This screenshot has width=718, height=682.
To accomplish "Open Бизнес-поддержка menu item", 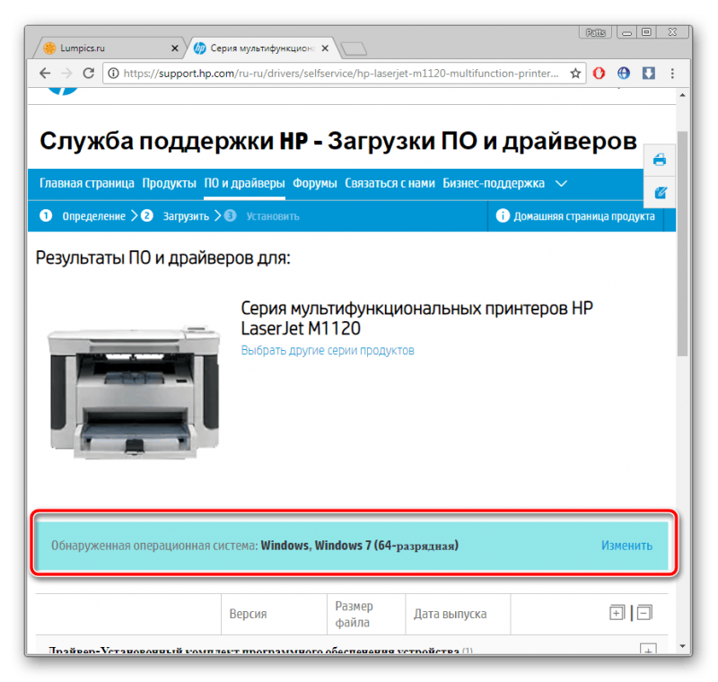I will click(493, 183).
